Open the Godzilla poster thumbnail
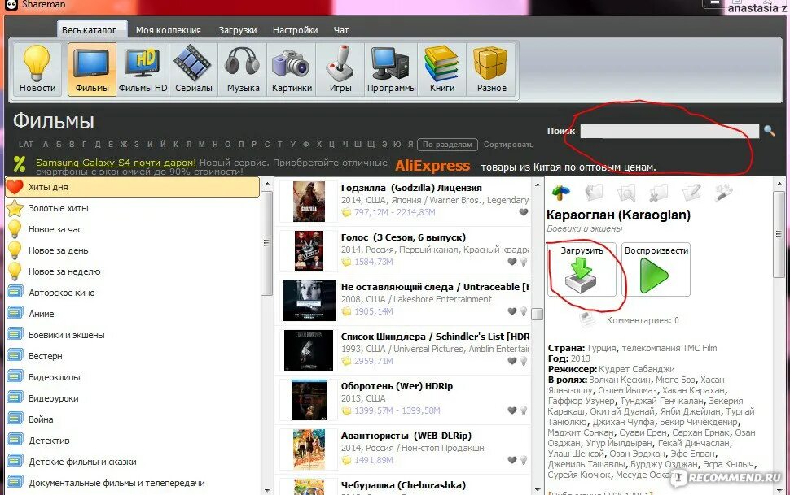 click(309, 202)
